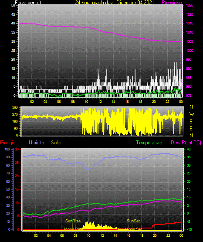The image size is (203, 242).
Task: Click the 'Forza vento' wind strength label
Action: [28, 2]
